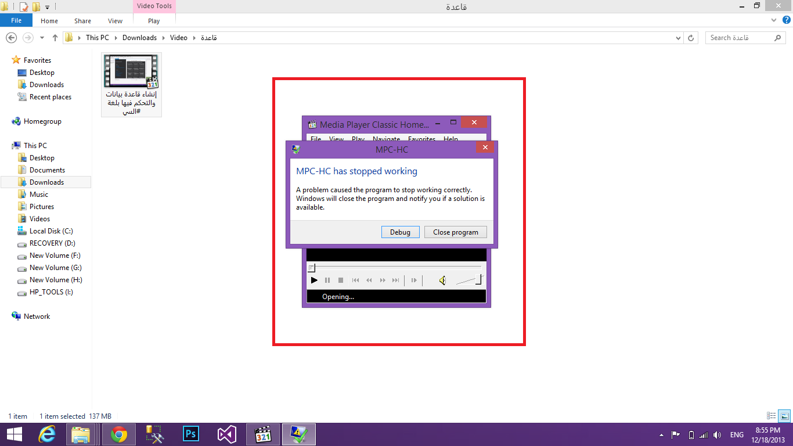
Task: Launch Internet Explorer from taskbar
Action: 47,434
